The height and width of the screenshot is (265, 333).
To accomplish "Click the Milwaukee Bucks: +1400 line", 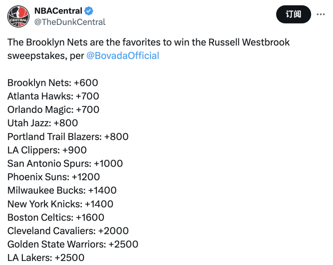I will [x=62, y=191].
